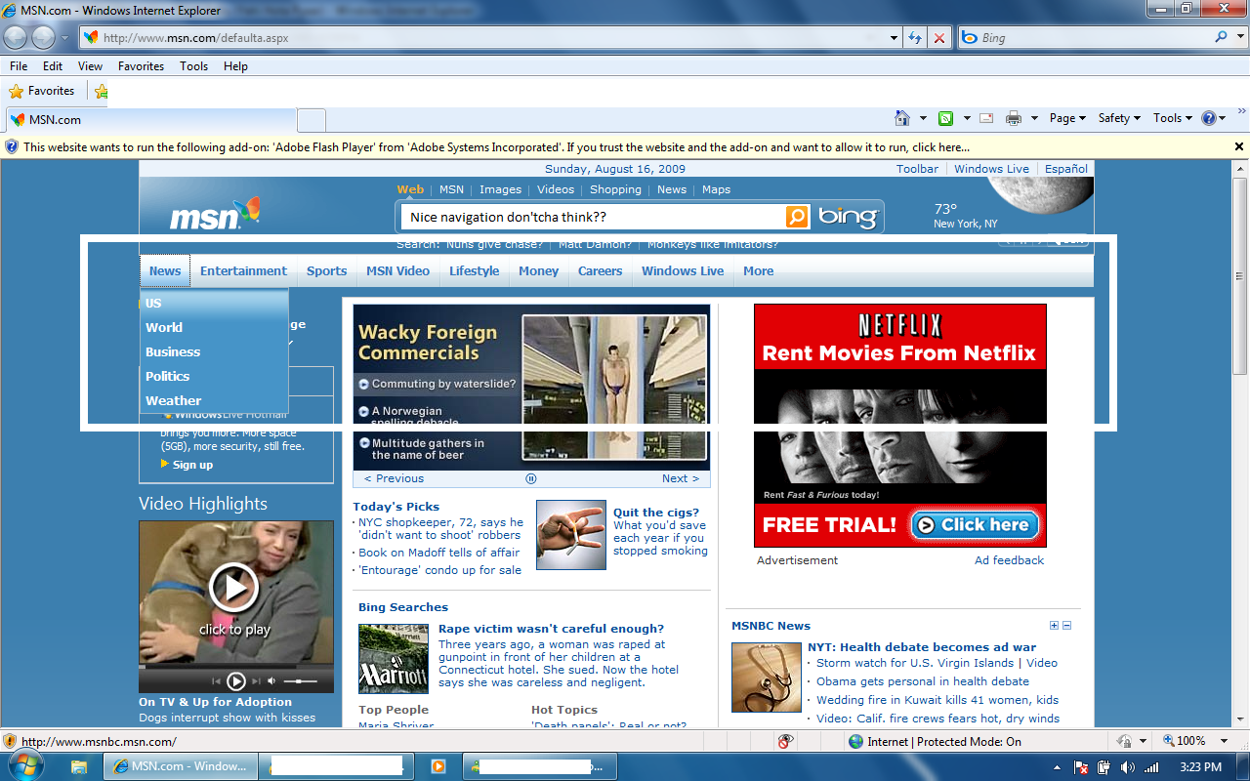This screenshot has width=1250, height=781.
Task: Click inside the Bing search box
Action: (x=586, y=217)
